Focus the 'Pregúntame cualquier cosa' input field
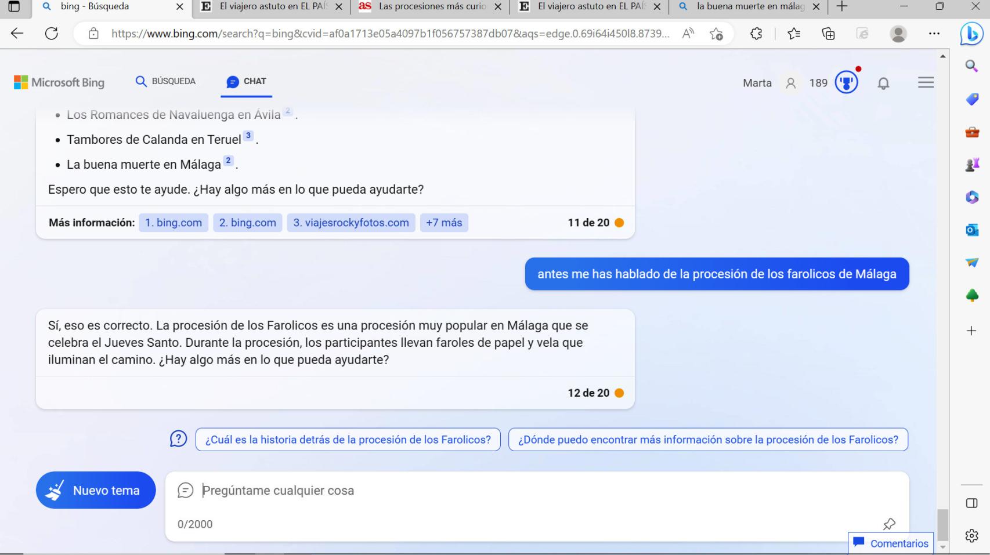This screenshot has height=555, width=990. 537,491
